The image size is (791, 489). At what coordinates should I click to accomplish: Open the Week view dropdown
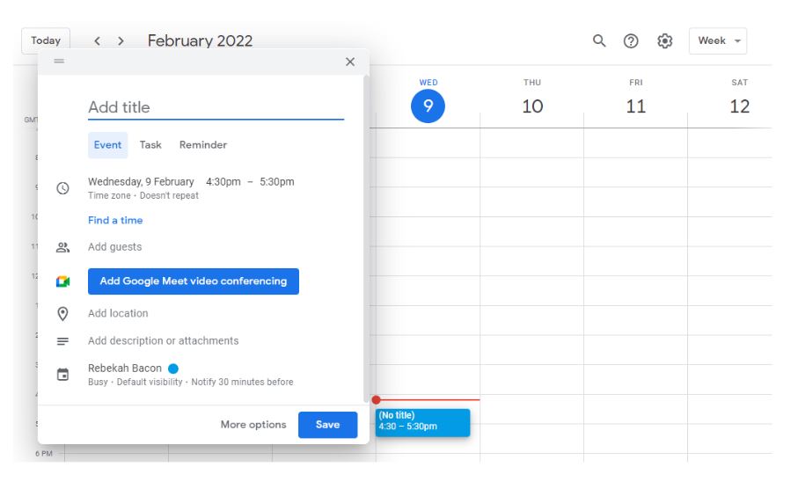[718, 40]
